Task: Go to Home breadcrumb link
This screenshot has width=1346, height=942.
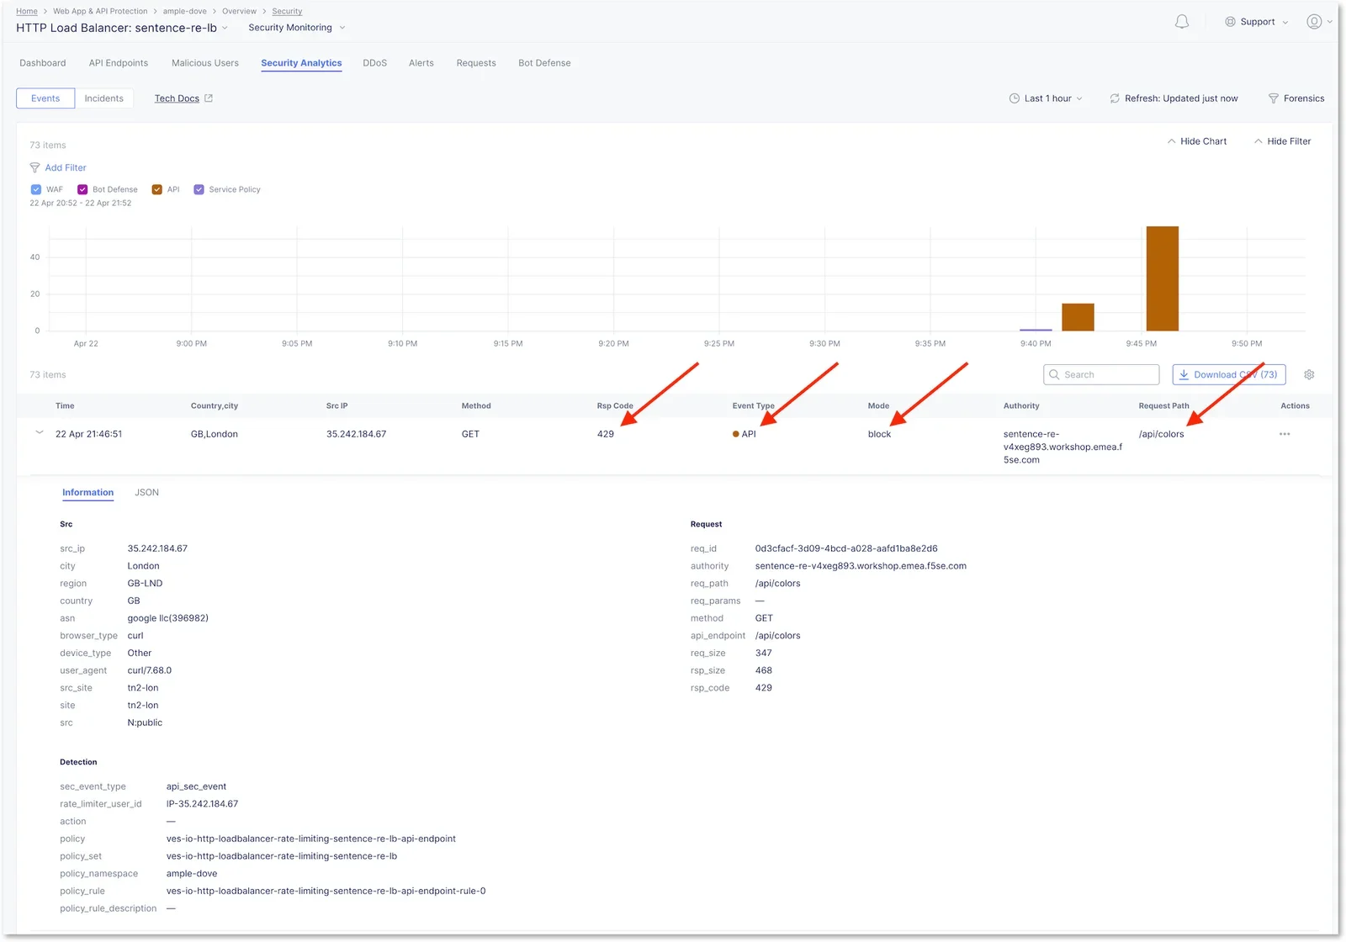Action: click(x=27, y=11)
